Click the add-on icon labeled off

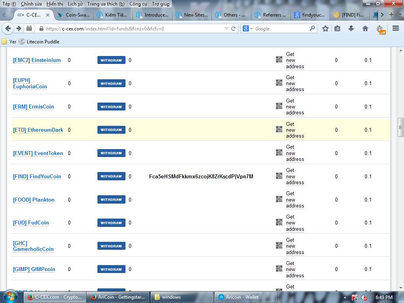(x=381, y=29)
